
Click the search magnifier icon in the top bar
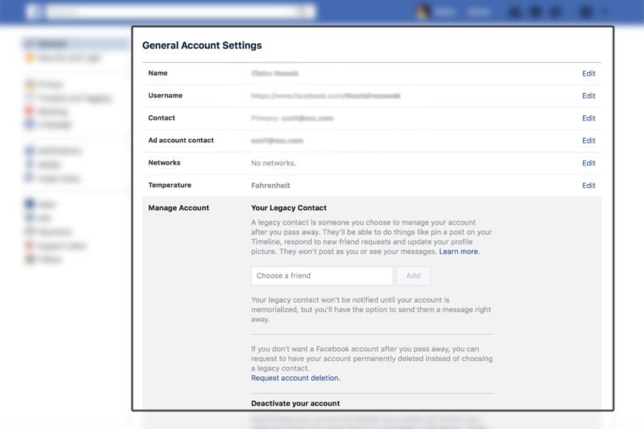(304, 12)
